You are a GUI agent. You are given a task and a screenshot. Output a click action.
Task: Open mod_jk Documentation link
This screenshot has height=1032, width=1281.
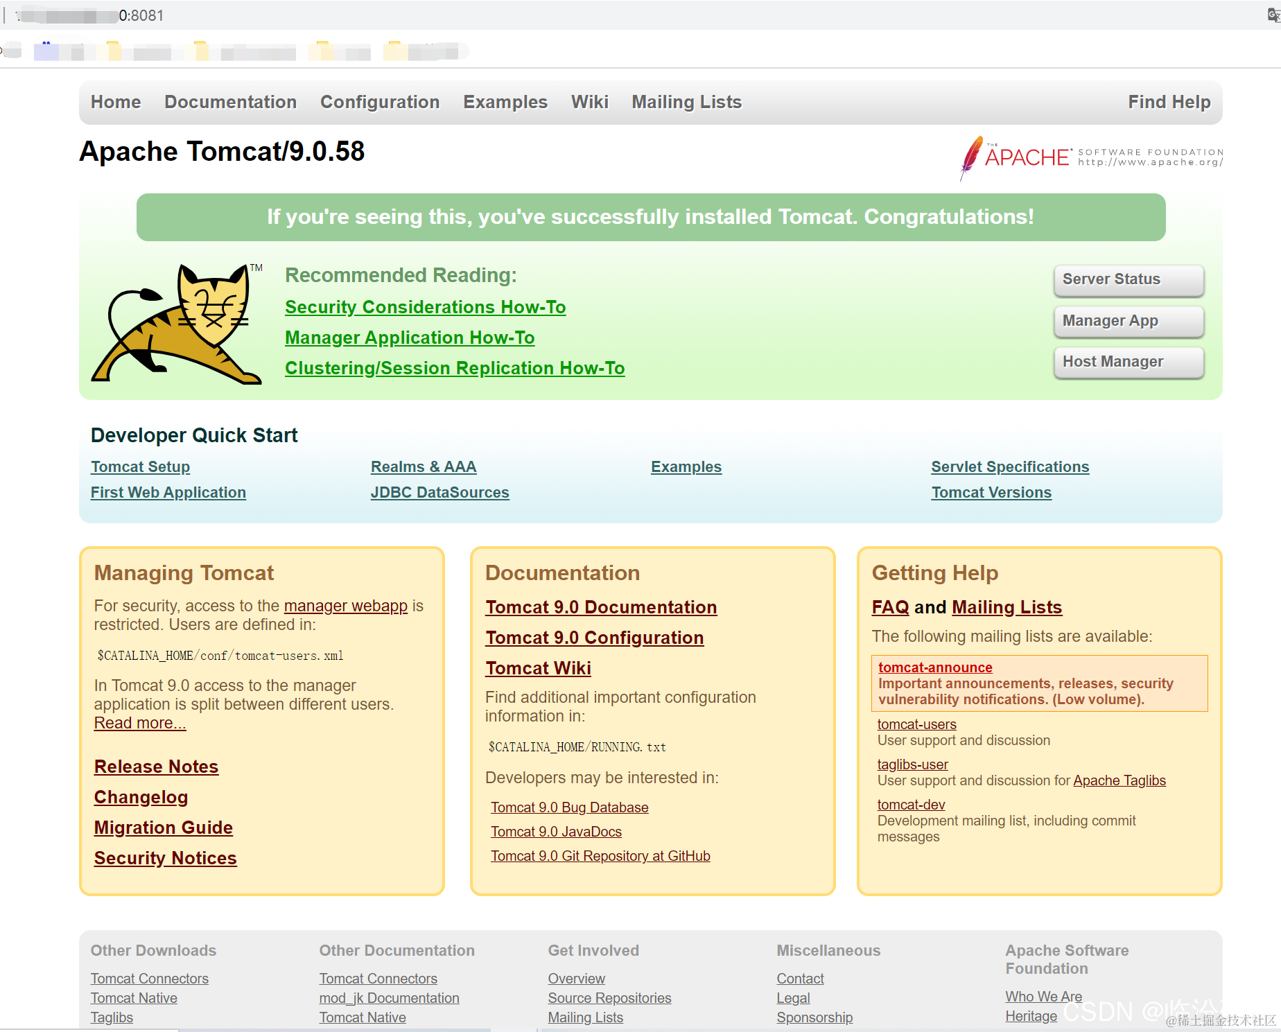[x=389, y=998]
